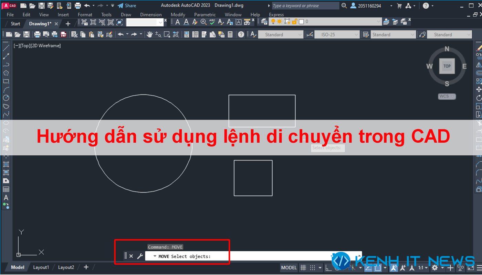Open the Modify menu
This screenshot has width=482, height=275.
tap(178, 14)
